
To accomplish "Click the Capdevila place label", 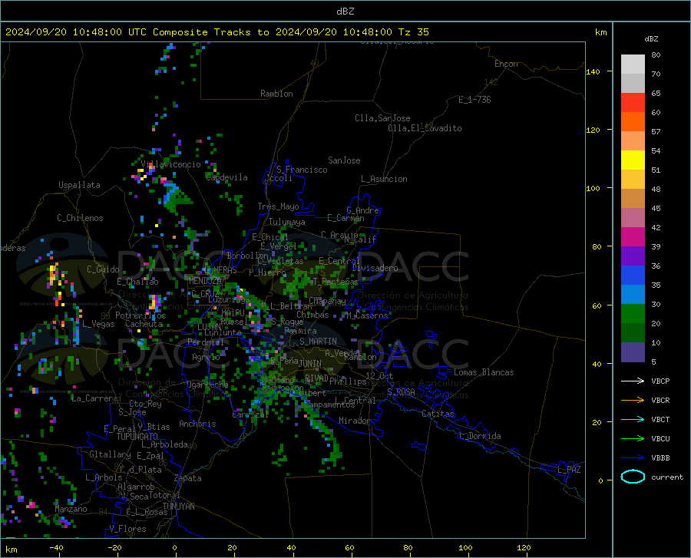I will tap(226, 177).
